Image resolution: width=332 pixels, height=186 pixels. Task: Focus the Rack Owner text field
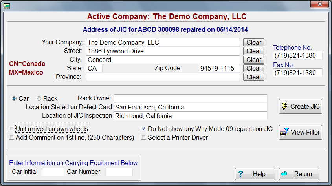pos(190,98)
